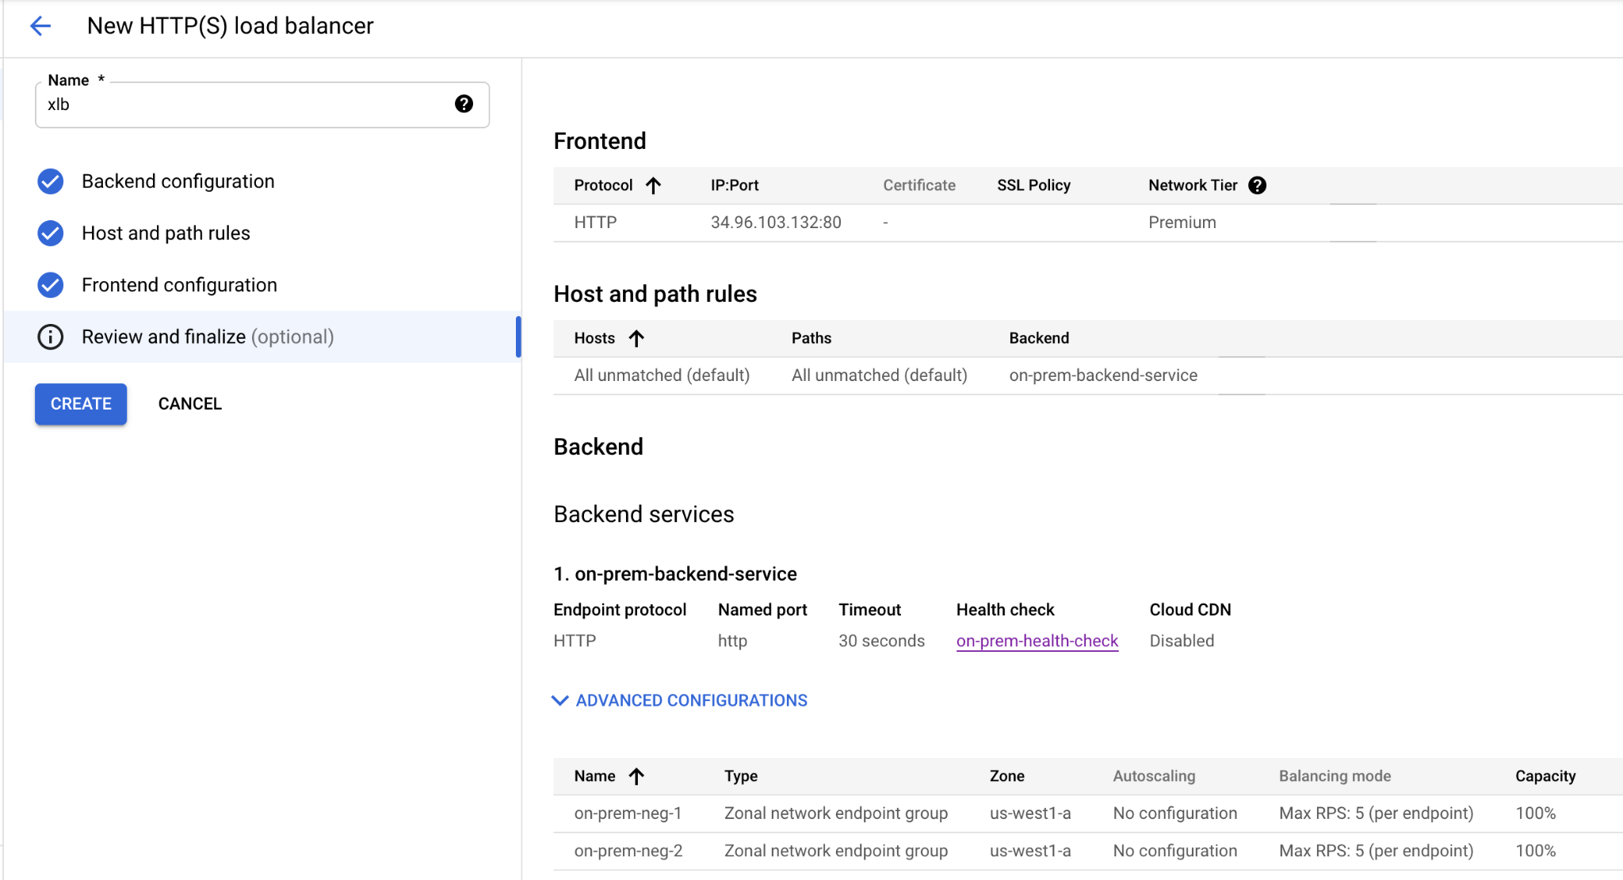Click the Backend configuration checkmark icon
This screenshot has width=1623, height=880.
click(51, 181)
